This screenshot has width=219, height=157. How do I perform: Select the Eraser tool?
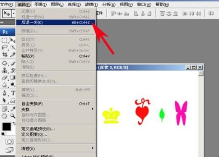tap(5, 77)
